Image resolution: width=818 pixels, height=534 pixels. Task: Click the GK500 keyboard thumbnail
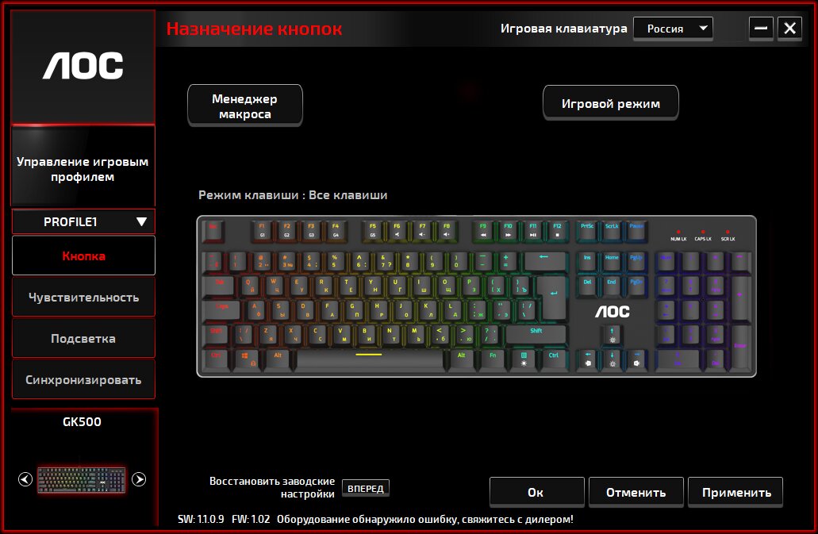(x=82, y=480)
